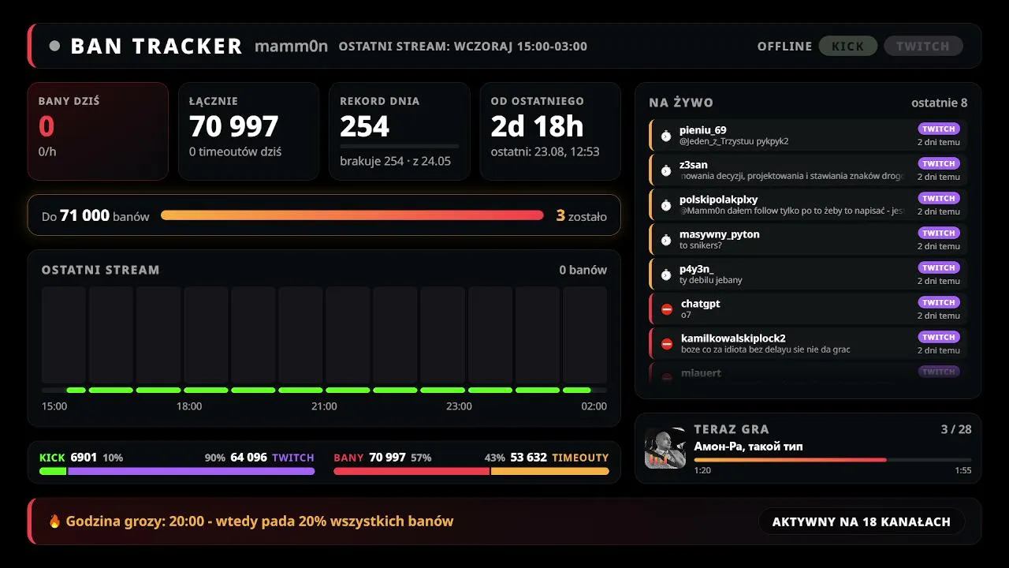Screen dimensions: 1009x568
Task: Click the 'ostatni: 23.08, 12:53' text
Action: [x=545, y=151]
